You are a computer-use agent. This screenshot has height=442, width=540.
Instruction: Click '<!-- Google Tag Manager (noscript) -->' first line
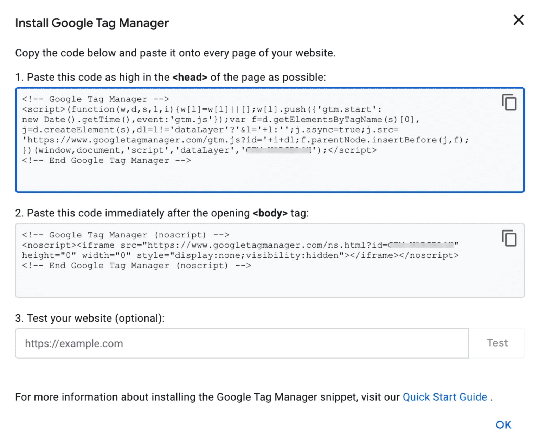[x=126, y=235]
